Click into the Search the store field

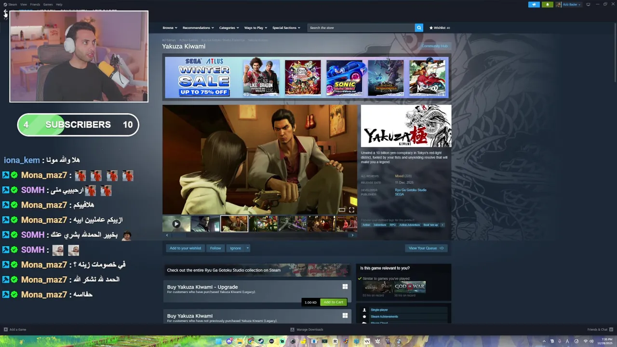coord(361,27)
